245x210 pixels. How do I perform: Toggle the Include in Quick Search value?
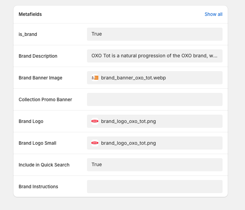click(155, 165)
